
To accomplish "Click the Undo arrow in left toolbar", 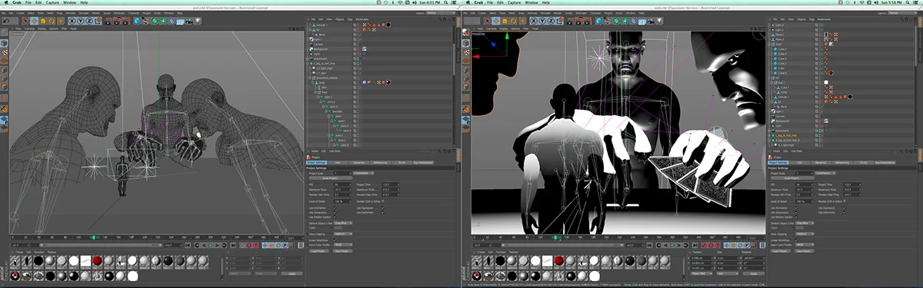I will [x=6, y=21].
